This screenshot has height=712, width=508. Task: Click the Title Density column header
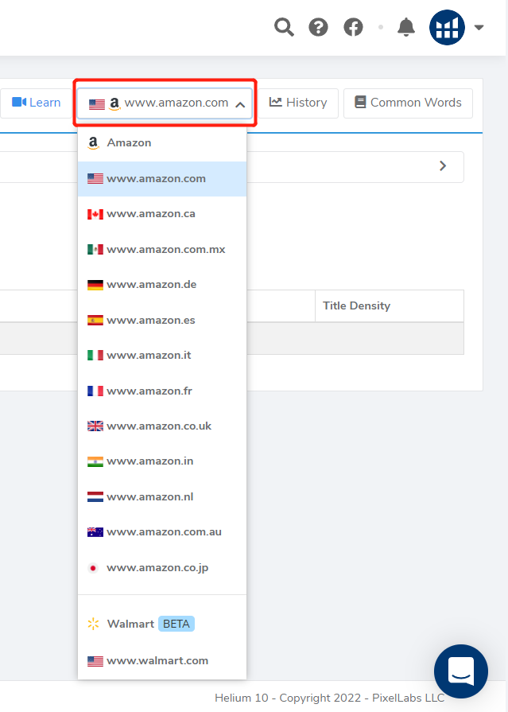coord(356,306)
